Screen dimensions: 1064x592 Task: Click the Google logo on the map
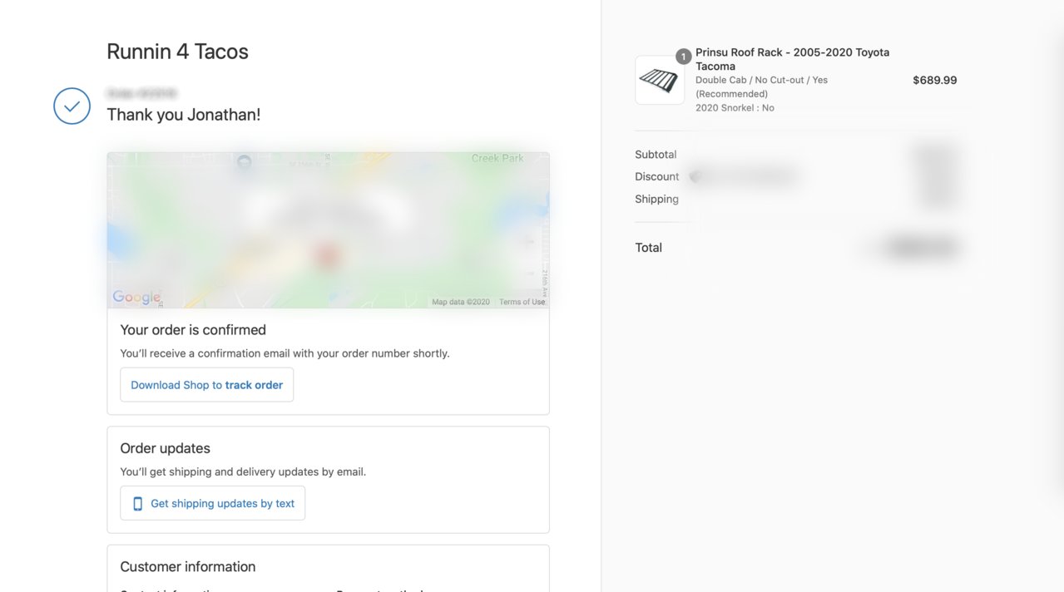tap(136, 298)
